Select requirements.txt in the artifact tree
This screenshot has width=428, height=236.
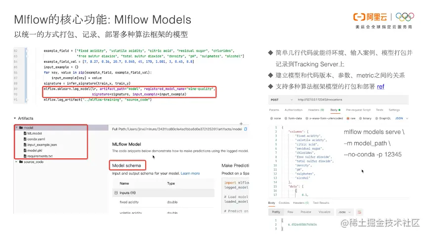tap(40, 156)
